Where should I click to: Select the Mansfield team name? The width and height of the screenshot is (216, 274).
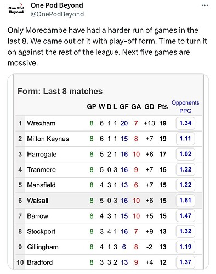click(41, 185)
